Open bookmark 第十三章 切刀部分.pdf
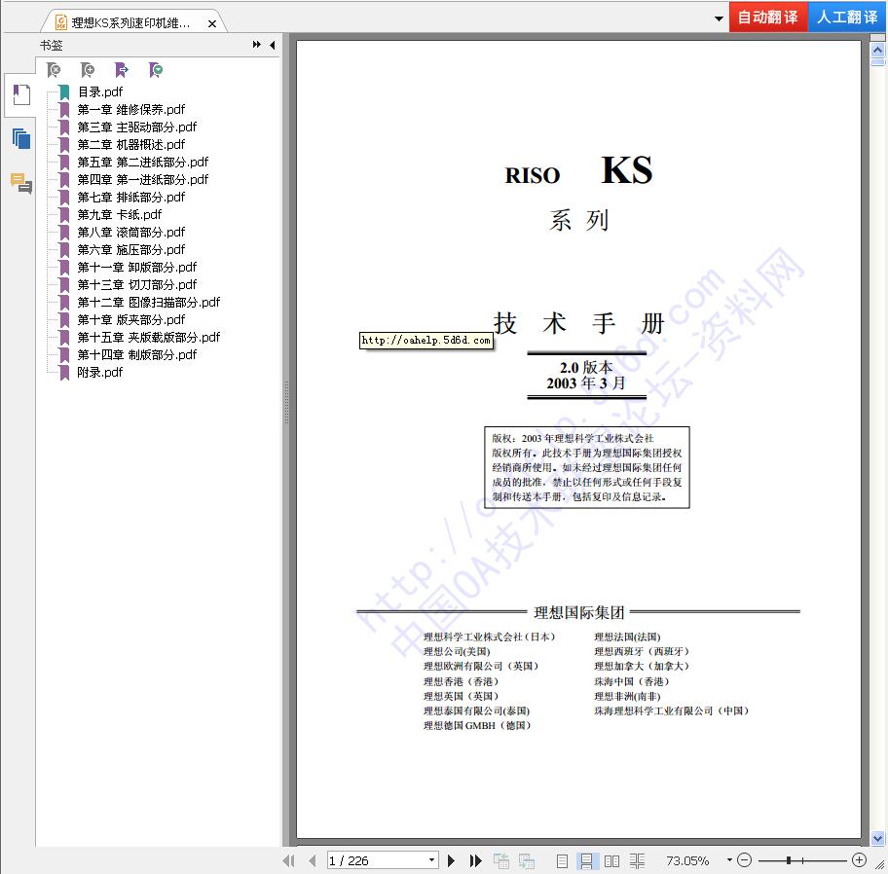This screenshot has height=874, width=888. [x=136, y=285]
